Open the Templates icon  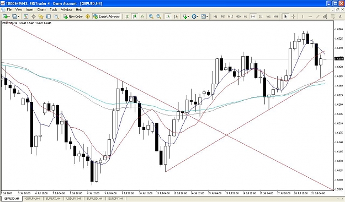coord(203,17)
